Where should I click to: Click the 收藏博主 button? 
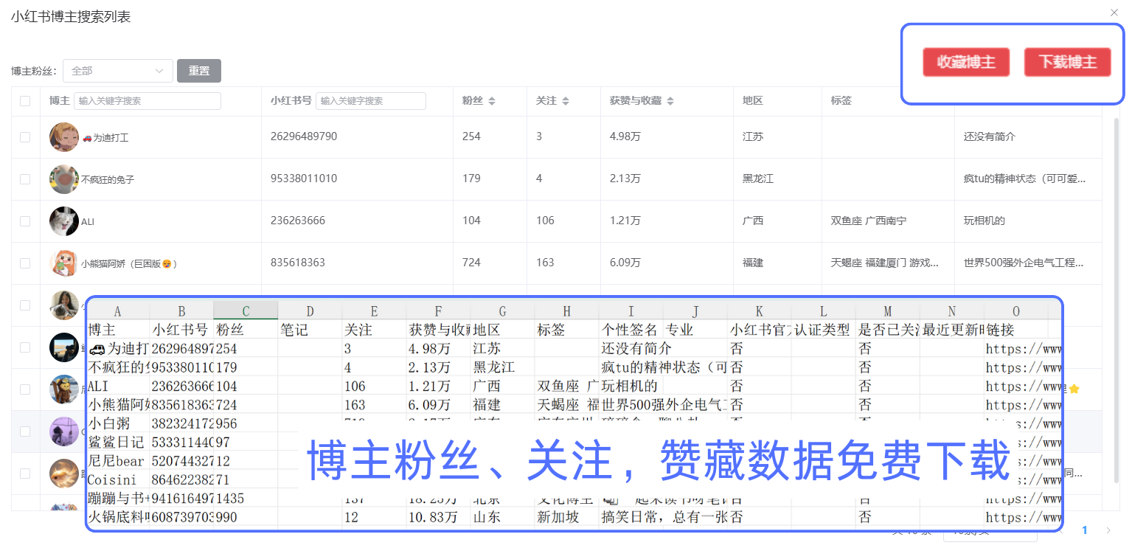coord(965,62)
